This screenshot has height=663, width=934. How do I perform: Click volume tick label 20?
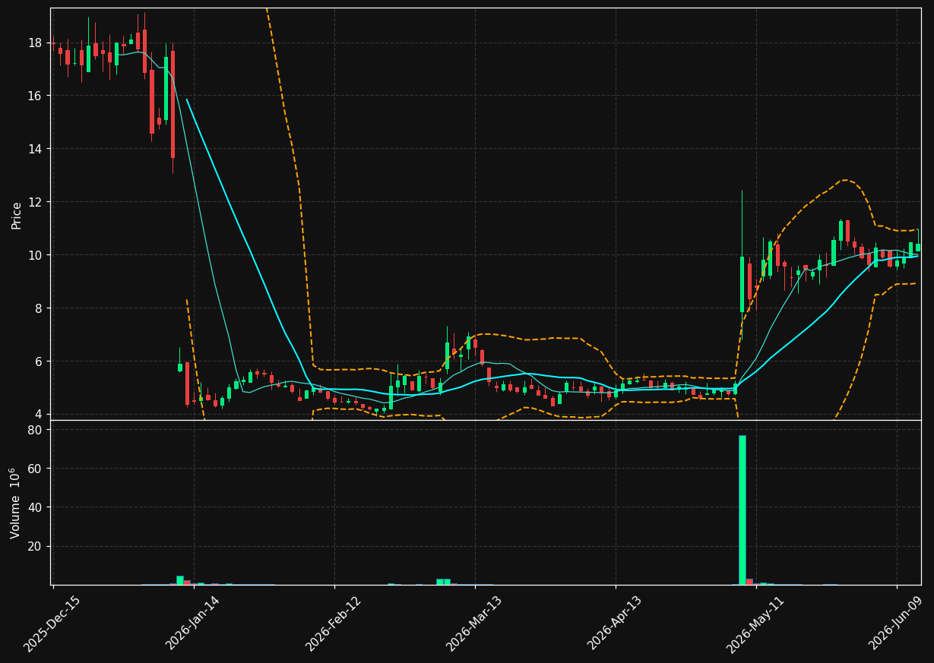click(x=35, y=547)
